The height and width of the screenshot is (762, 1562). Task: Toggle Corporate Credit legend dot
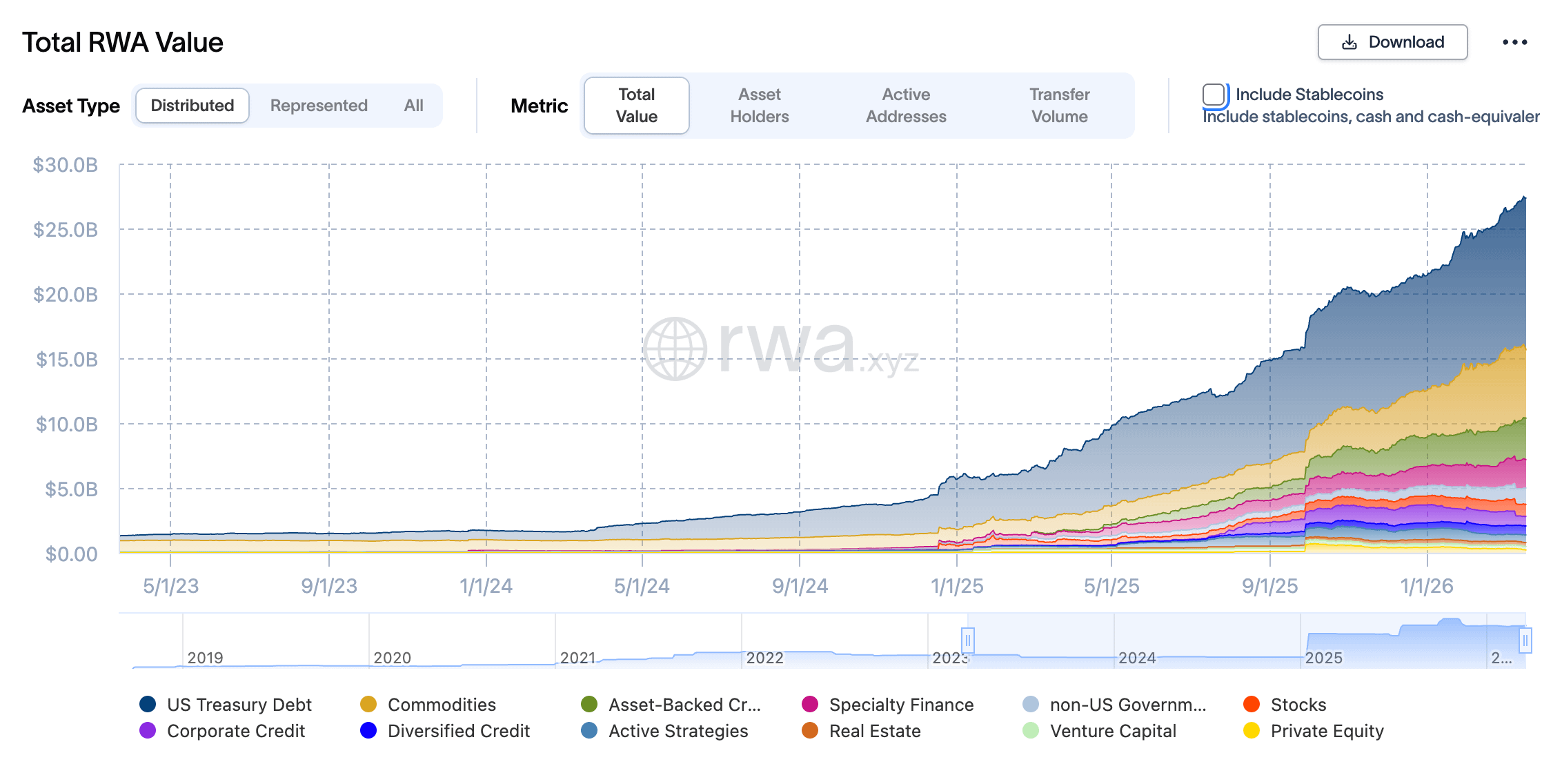tap(148, 730)
